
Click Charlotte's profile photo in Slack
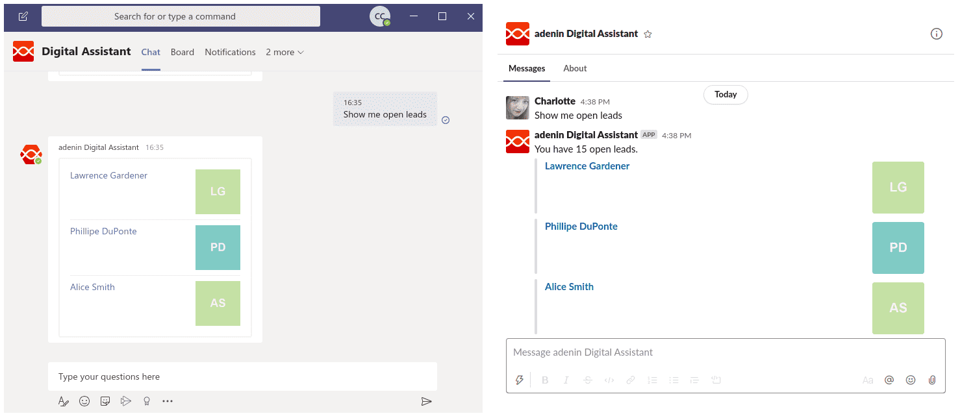point(518,108)
